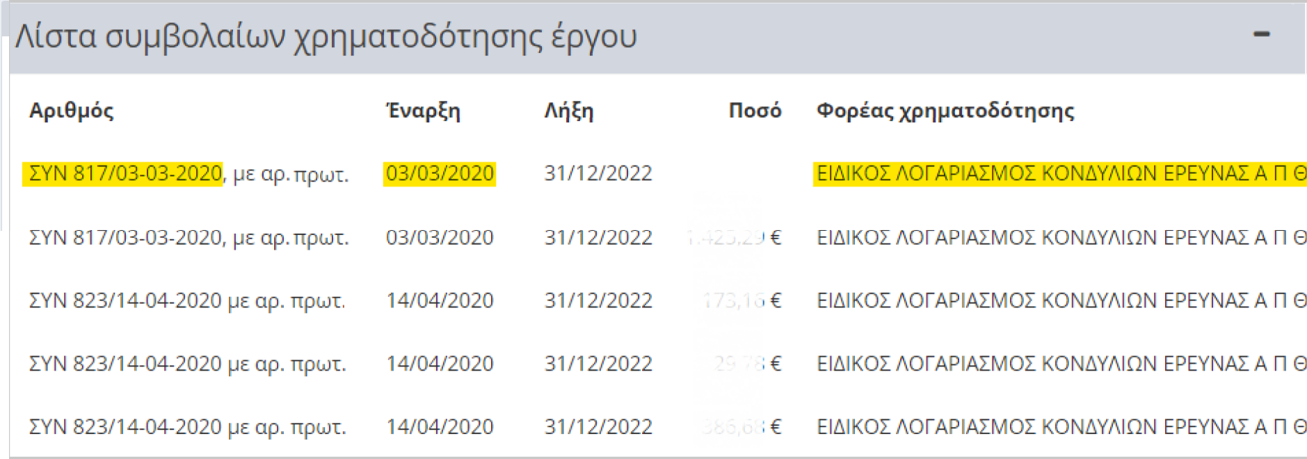Click end date 31/12/2022 in last row
The height and width of the screenshot is (459, 1307).
click(599, 425)
